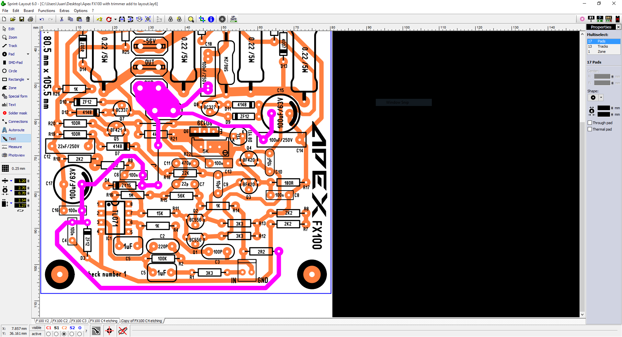The height and width of the screenshot is (337, 622).
Task: Open an existing layout file
Action: (x=13, y=19)
